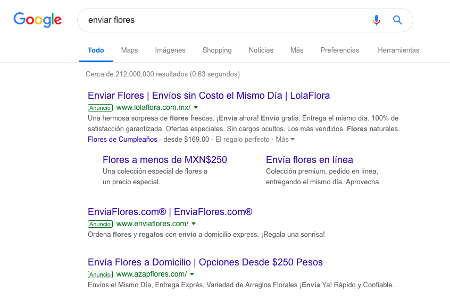Open the EnviaFlores.com ad title
Viewport: 450px width, 301px height.
(170, 212)
